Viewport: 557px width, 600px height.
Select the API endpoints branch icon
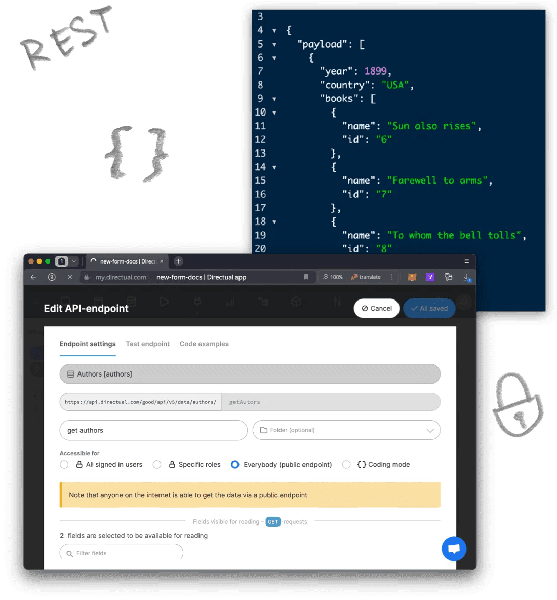[263, 302]
